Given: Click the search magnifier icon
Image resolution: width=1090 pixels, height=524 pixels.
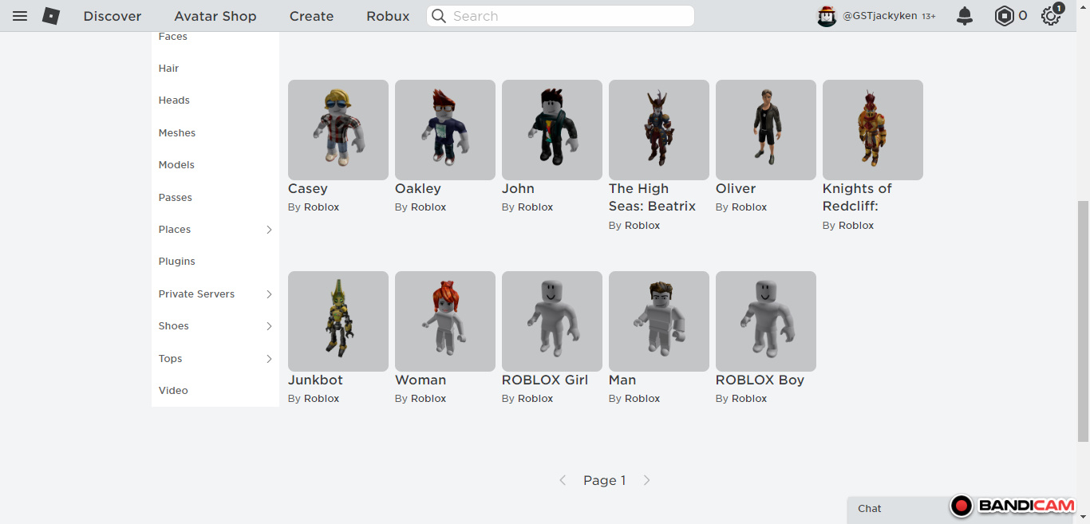Looking at the screenshot, I should point(438,16).
